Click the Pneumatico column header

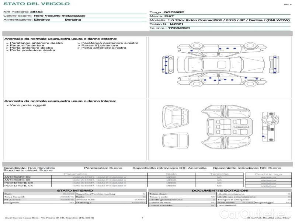[76, 173]
